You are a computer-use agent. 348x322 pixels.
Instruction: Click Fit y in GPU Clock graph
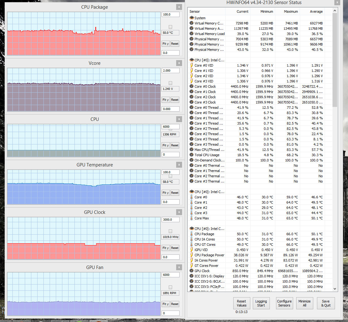pos(166,248)
